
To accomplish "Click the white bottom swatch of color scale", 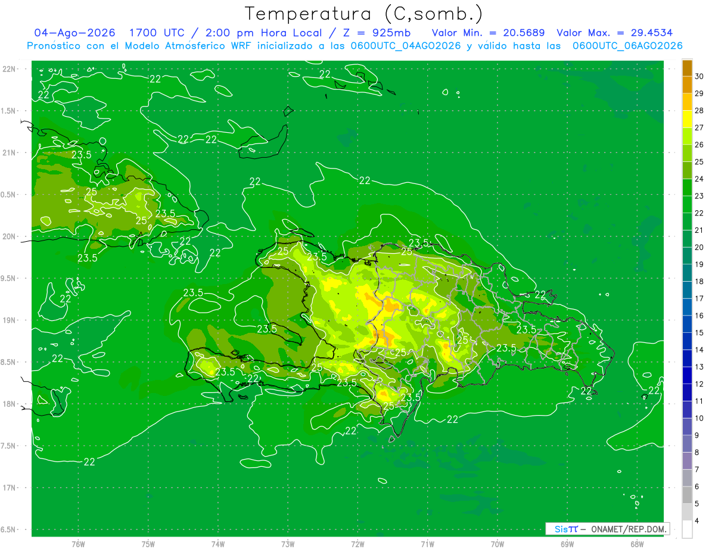I will [x=687, y=529].
